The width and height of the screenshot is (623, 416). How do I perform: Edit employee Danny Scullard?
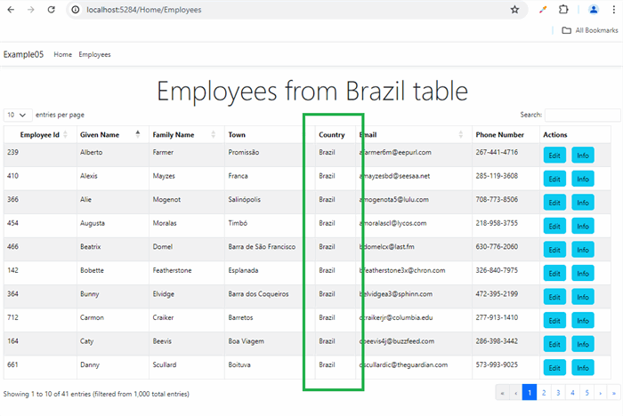554,368
